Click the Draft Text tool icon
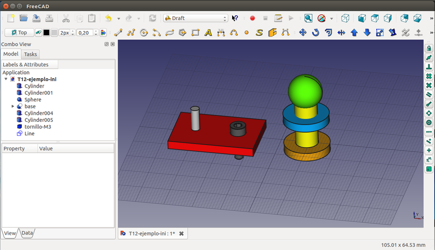 (208, 33)
